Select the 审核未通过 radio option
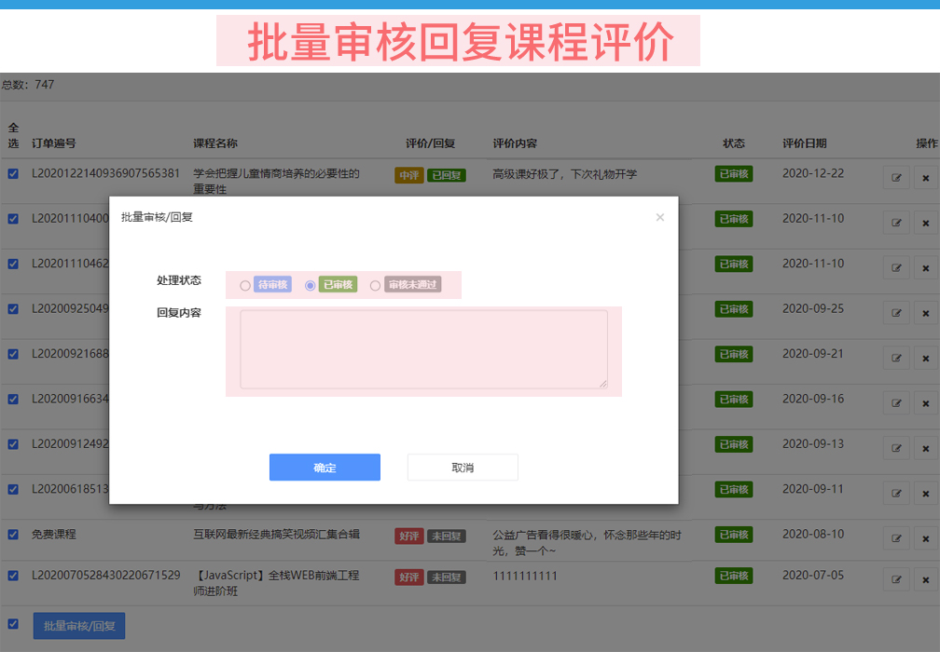The image size is (940, 652). 375,286
